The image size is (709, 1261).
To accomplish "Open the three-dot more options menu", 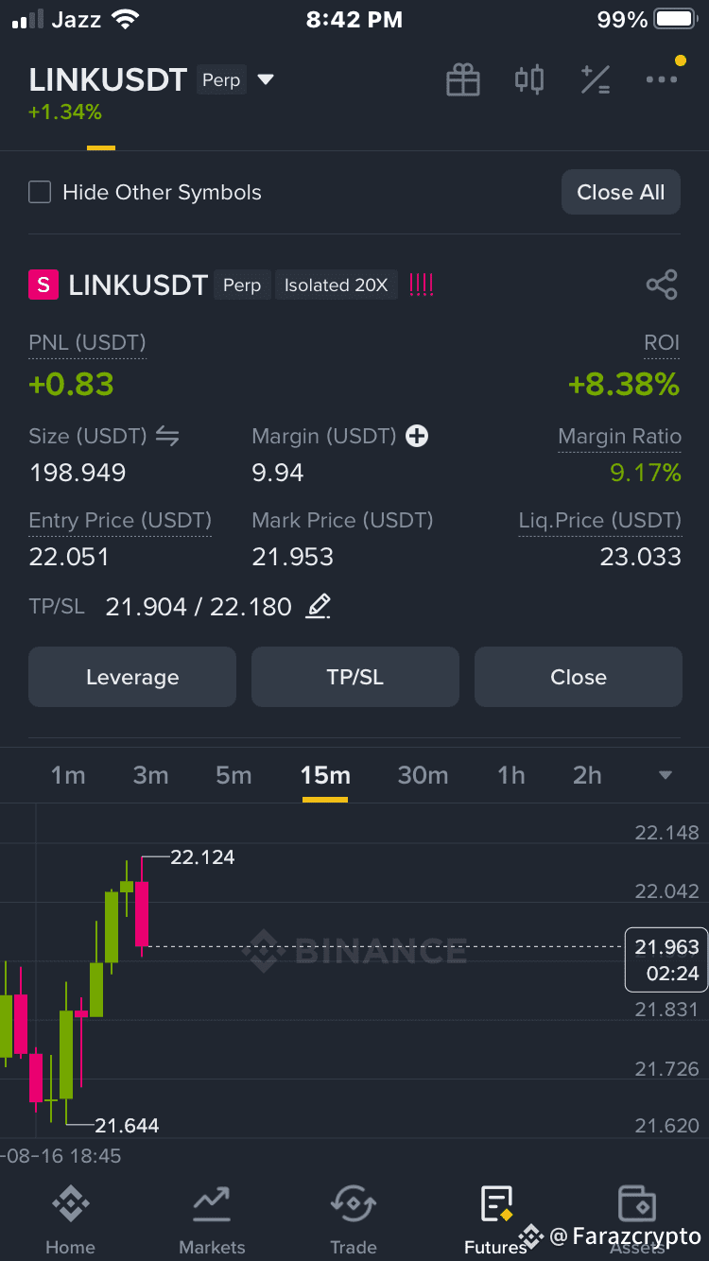I will [x=662, y=79].
